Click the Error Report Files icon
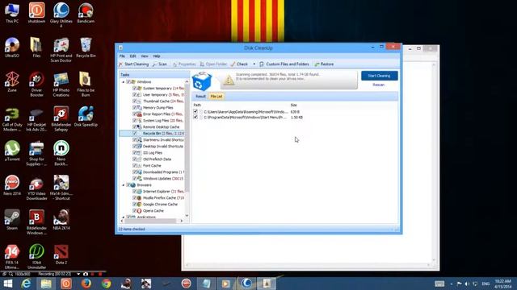The height and width of the screenshot is (290, 517). pyautogui.click(x=140, y=114)
